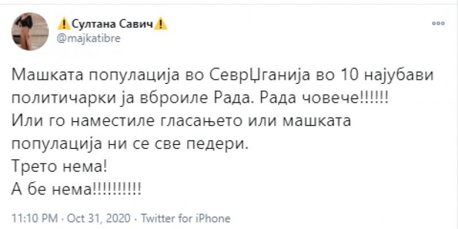This screenshot has height=229, width=458.
Task: Click the 11:10 PM timestamp
Action: (30, 218)
